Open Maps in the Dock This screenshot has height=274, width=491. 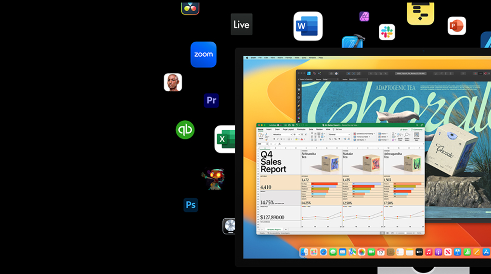pyautogui.click(x=352, y=252)
